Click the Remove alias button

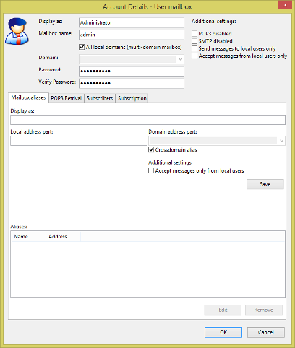pos(264,310)
